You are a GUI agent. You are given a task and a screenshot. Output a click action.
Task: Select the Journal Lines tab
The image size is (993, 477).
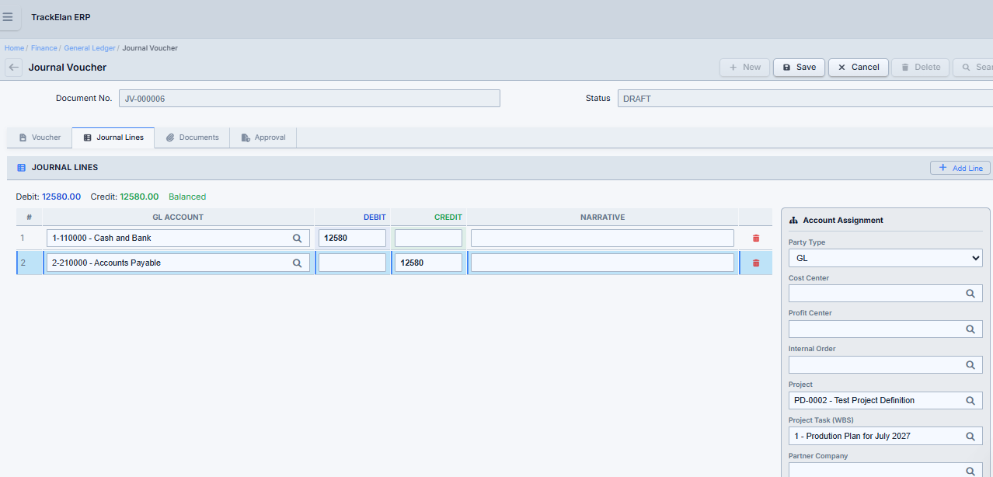point(113,138)
